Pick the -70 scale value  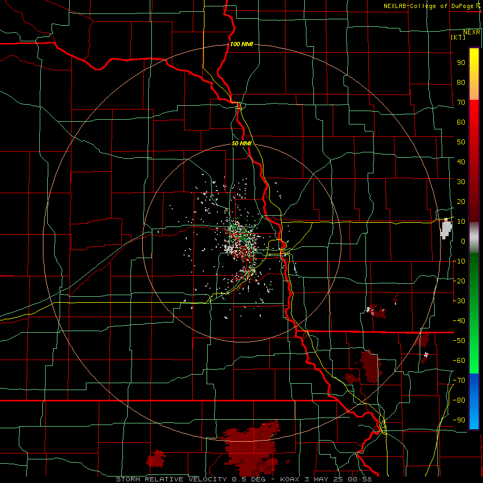(x=459, y=380)
